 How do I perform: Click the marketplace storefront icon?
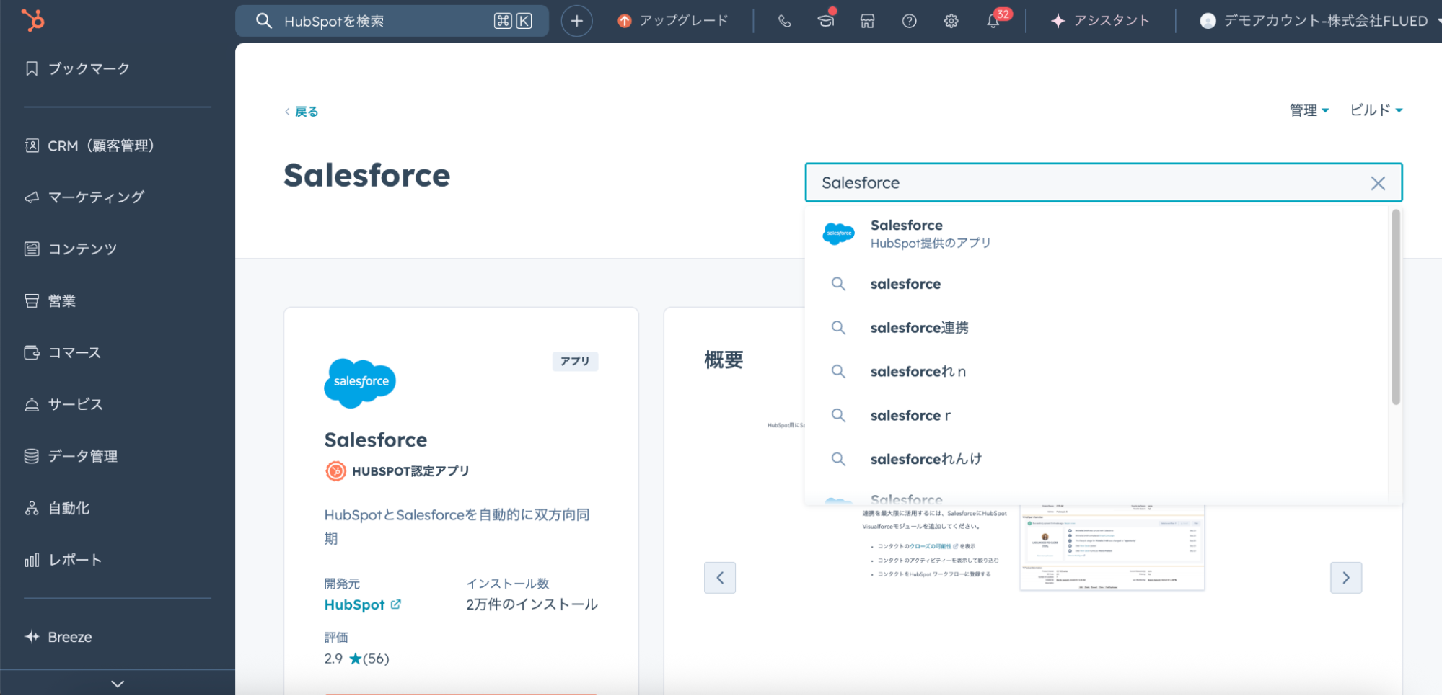tap(867, 21)
